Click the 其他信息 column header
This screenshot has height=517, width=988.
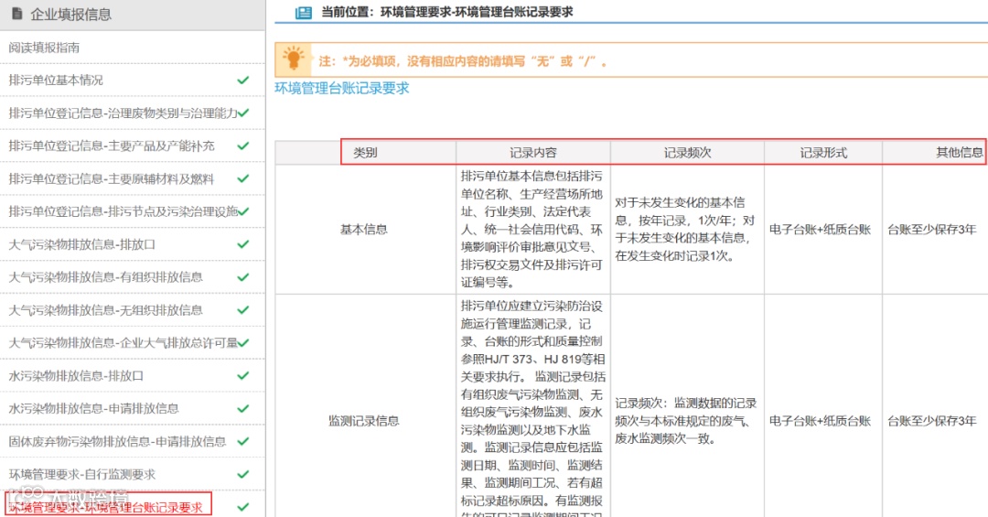[x=959, y=153]
